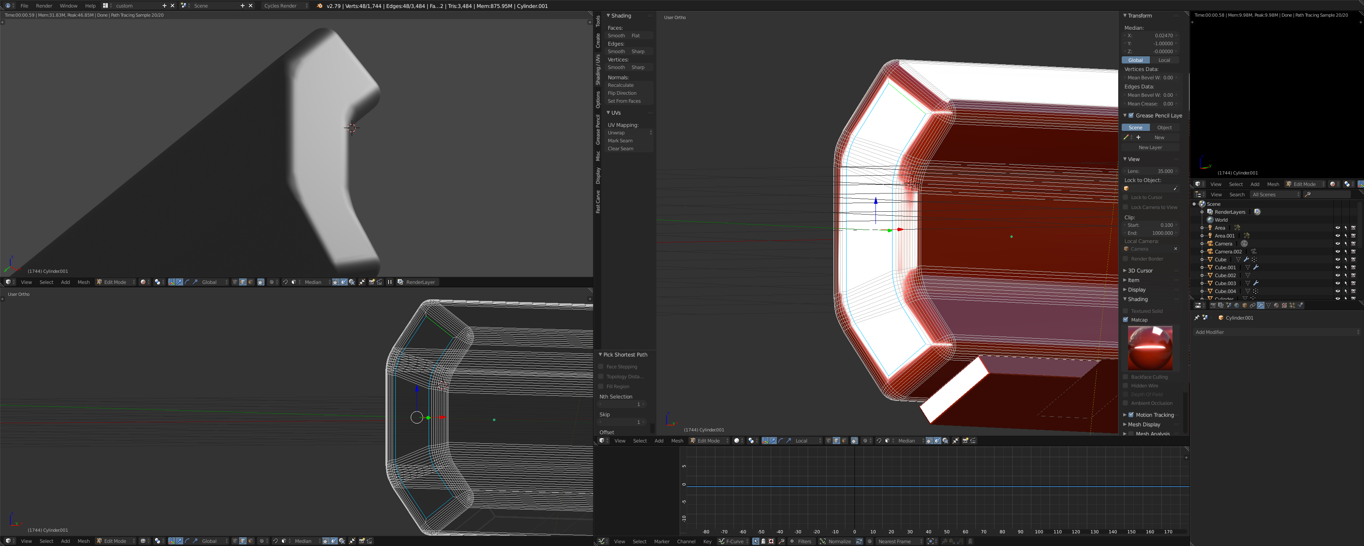Select vertex select mode in main viewport header

coord(829,441)
